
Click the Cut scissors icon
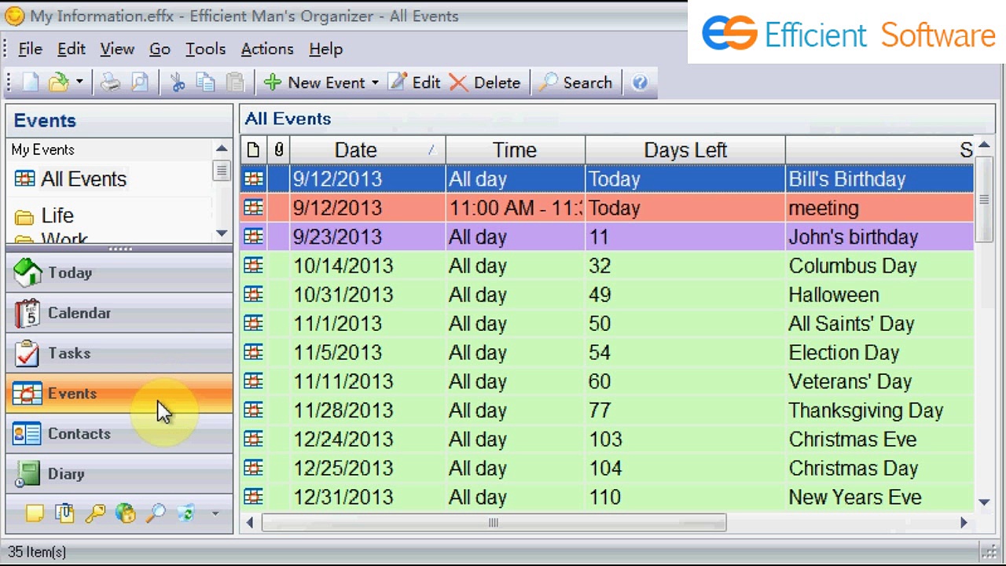pos(178,83)
